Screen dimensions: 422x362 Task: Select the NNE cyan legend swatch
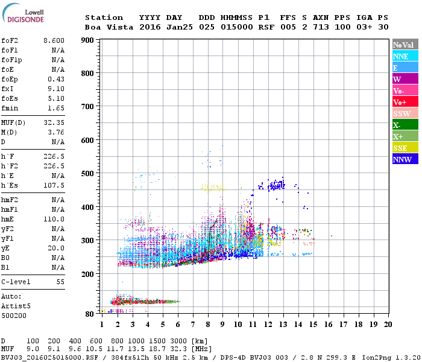(x=405, y=56)
